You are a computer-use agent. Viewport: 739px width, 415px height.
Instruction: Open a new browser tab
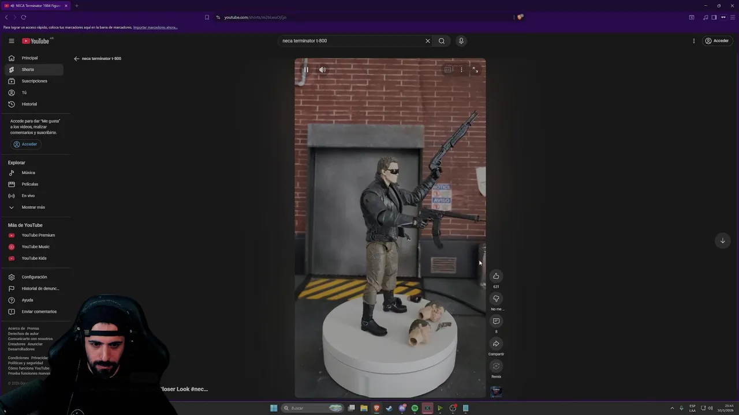[x=76, y=6]
